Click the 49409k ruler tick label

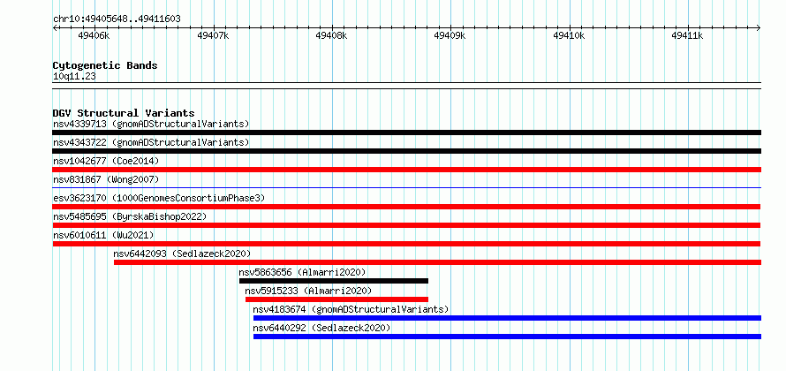pyautogui.click(x=450, y=35)
